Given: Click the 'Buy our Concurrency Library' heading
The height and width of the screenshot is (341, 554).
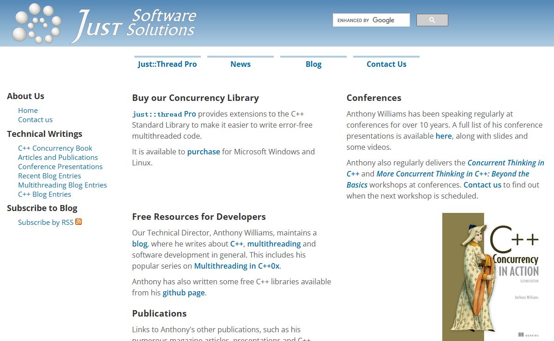Looking at the screenshot, I should pyautogui.click(x=195, y=98).
